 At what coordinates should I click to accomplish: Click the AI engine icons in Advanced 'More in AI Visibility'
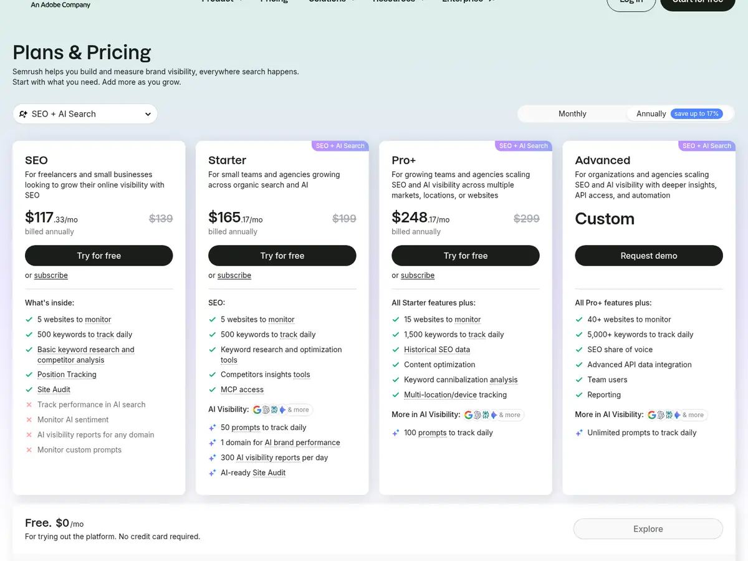click(677, 415)
